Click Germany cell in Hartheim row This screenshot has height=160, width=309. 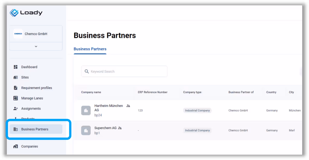click(x=272, y=111)
